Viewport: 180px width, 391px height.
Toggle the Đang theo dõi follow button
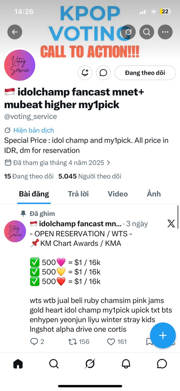tap(145, 73)
